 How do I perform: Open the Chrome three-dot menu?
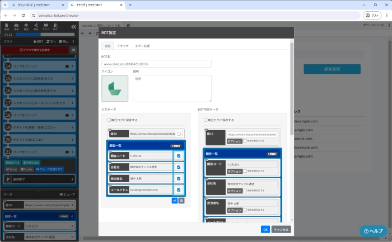[x=386, y=15]
